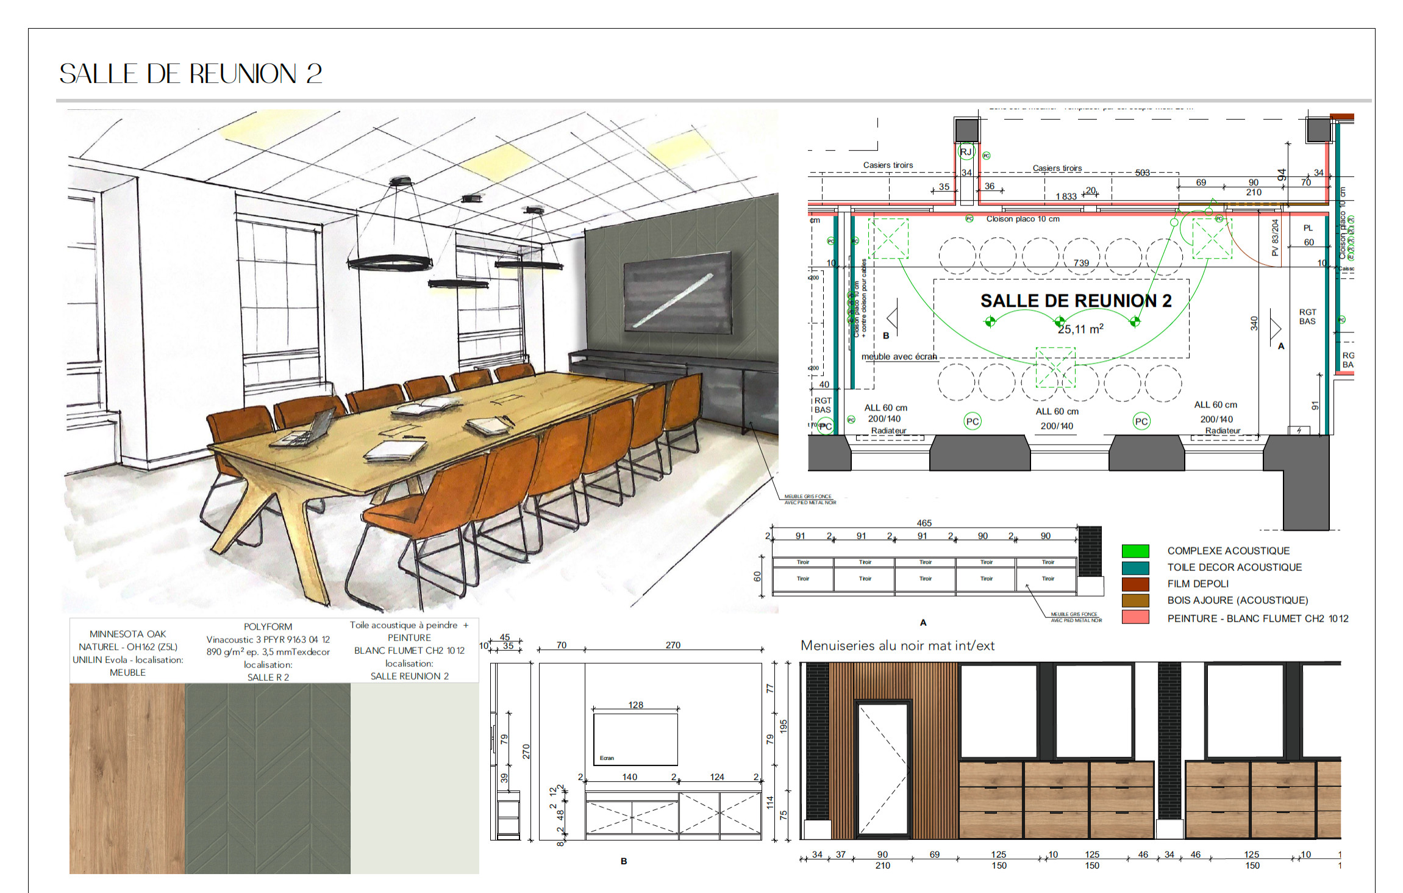Click the 'Cloison placo 10 cm' horizontal label

coord(1023,219)
